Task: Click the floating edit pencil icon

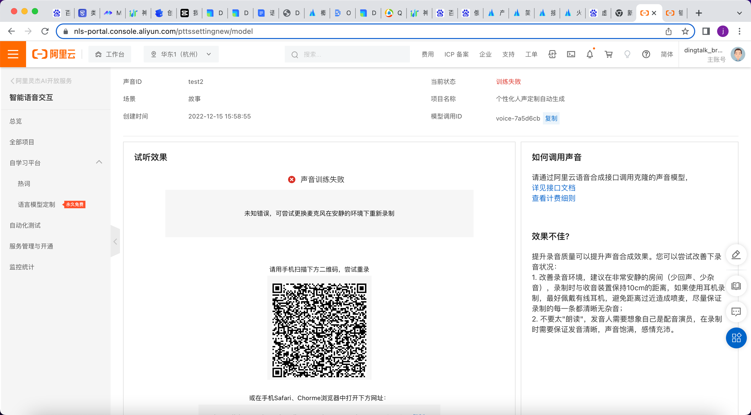Action: (x=736, y=255)
